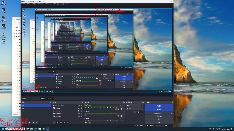
Task: Open the Help menu in OBS
Action: click(x=67, y=4)
